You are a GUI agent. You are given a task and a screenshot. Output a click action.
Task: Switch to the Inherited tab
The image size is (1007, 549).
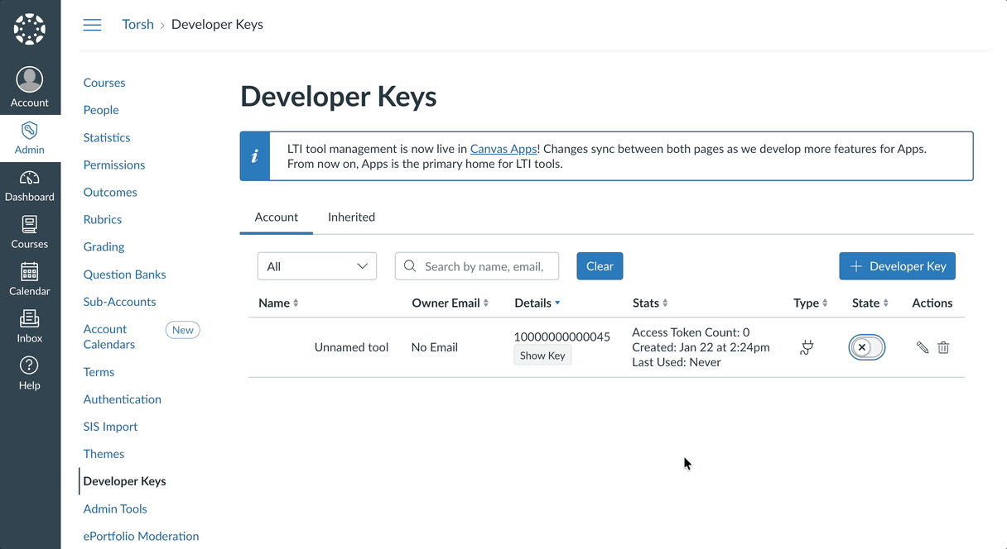click(x=351, y=217)
